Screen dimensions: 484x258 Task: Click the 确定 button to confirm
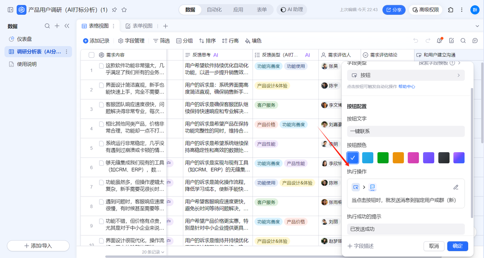(x=457, y=246)
